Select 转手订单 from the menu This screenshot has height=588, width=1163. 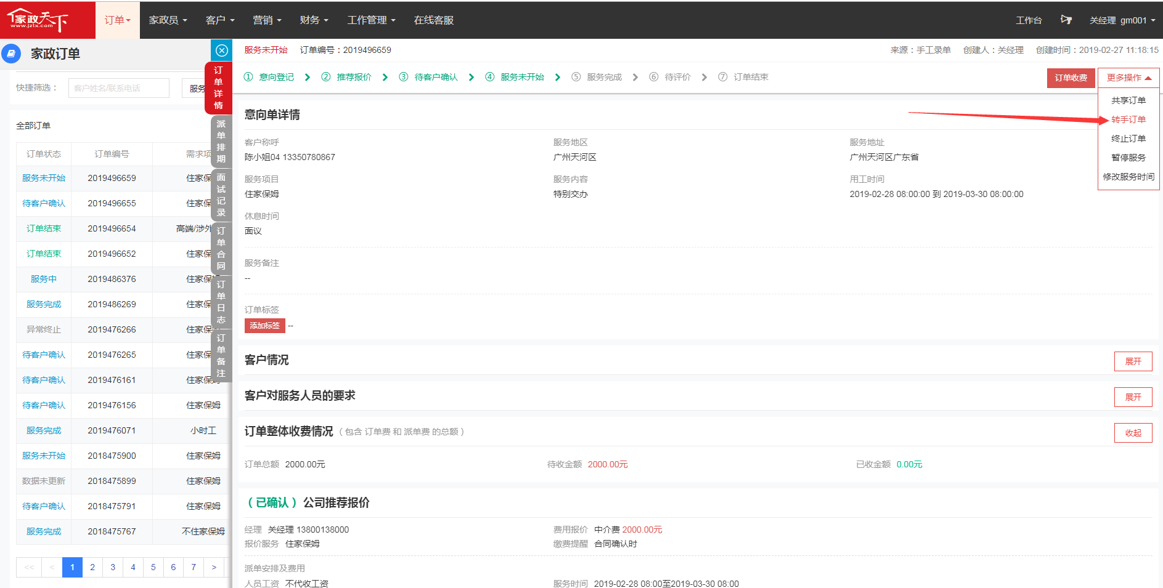1128,119
